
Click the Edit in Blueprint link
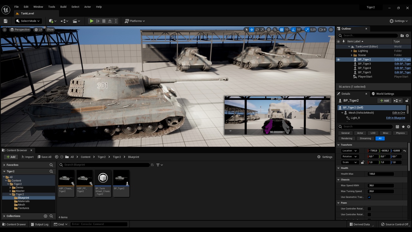396,118
